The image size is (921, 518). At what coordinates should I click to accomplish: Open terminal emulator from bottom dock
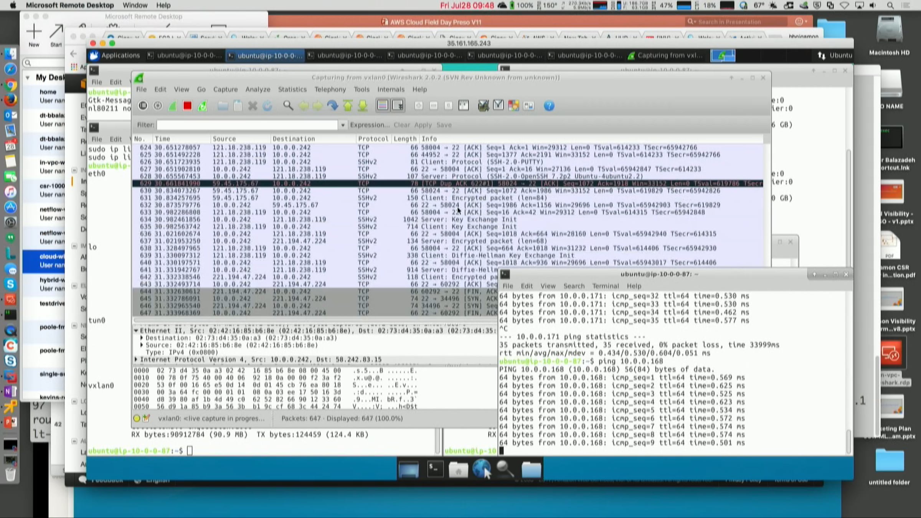[x=435, y=469]
